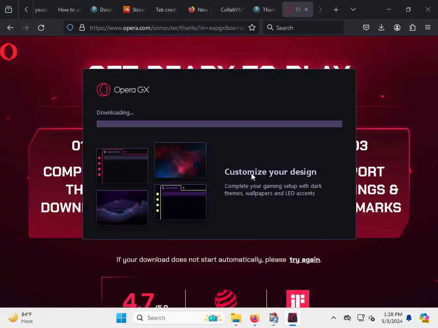The width and height of the screenshot is (438, 328).
Task: Click 'Customize your design' heading
Action: coord(270,172)
